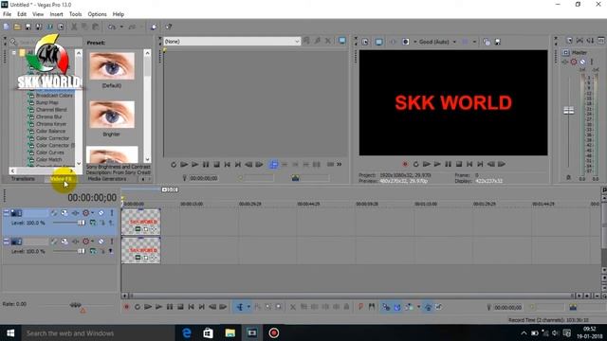Switch to the Video FX tab
This screenshot has width=607, height=341.
61,179
